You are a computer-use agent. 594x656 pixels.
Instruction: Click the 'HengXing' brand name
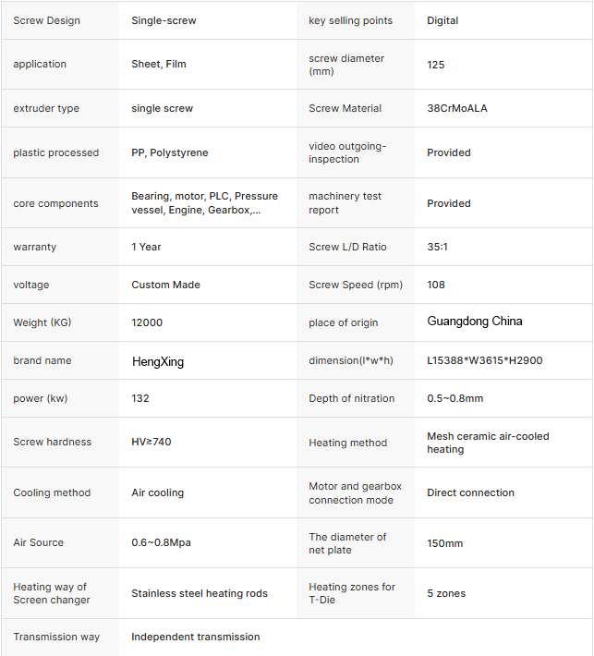coord(158,361)
